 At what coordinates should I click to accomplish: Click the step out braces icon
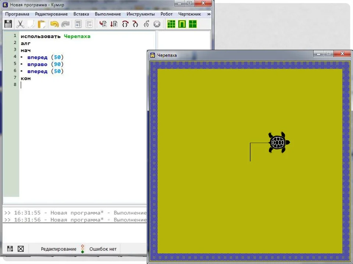click(146, 24)
